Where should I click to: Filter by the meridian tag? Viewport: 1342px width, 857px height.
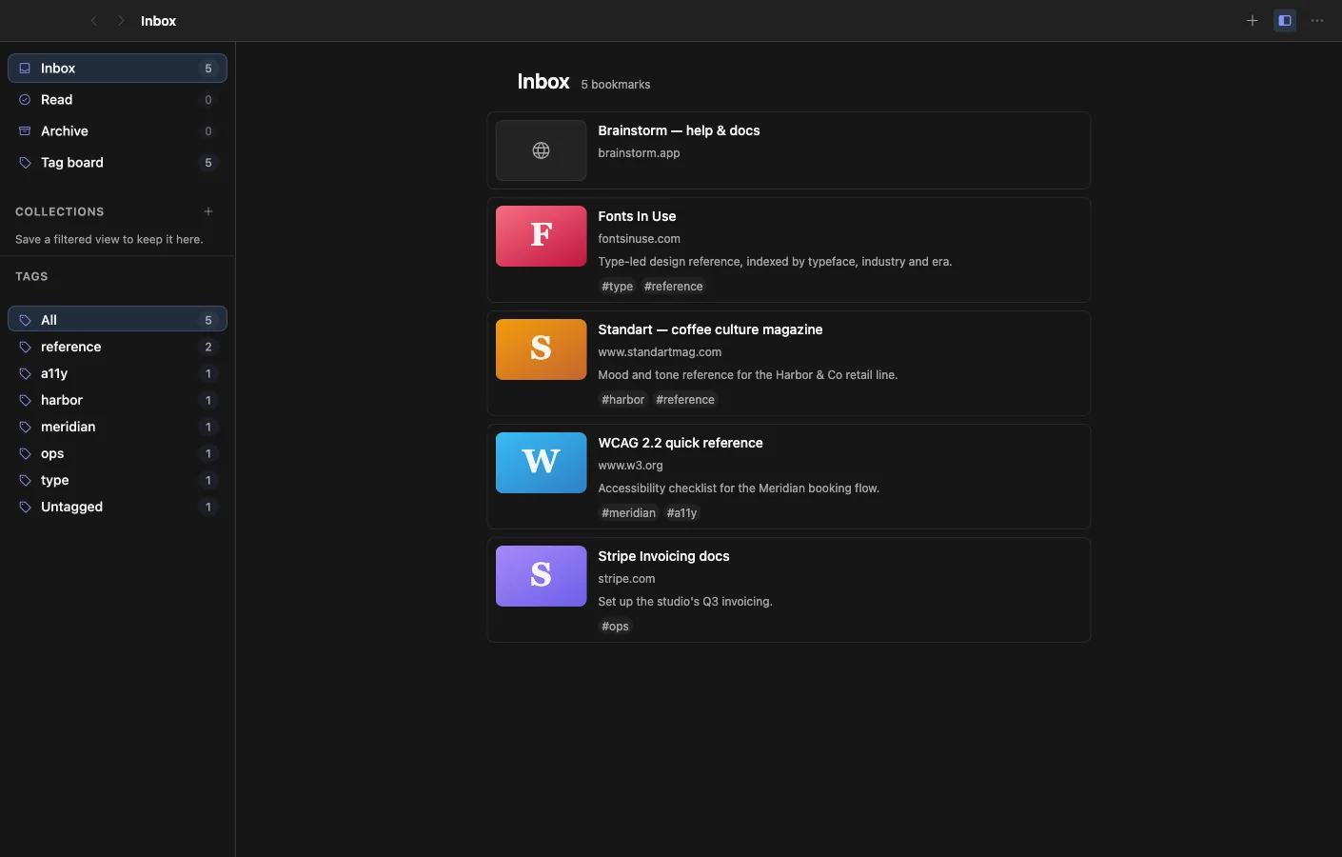pyautogui.click(x=117, y=427)
